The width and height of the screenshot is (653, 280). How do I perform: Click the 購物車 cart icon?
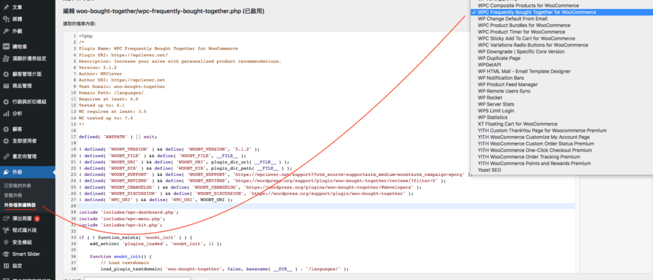[6, 47]
